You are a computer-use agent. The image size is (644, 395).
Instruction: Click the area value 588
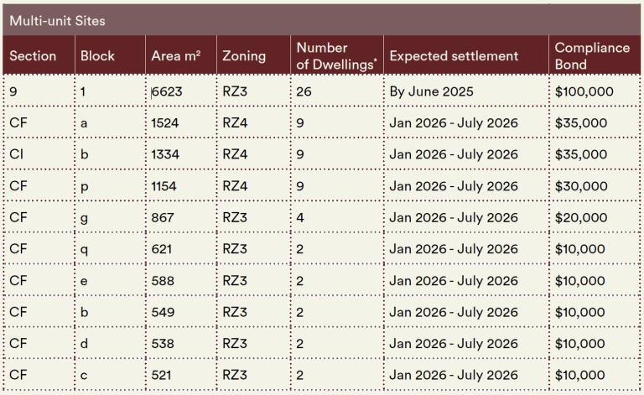tap(163, 281)
